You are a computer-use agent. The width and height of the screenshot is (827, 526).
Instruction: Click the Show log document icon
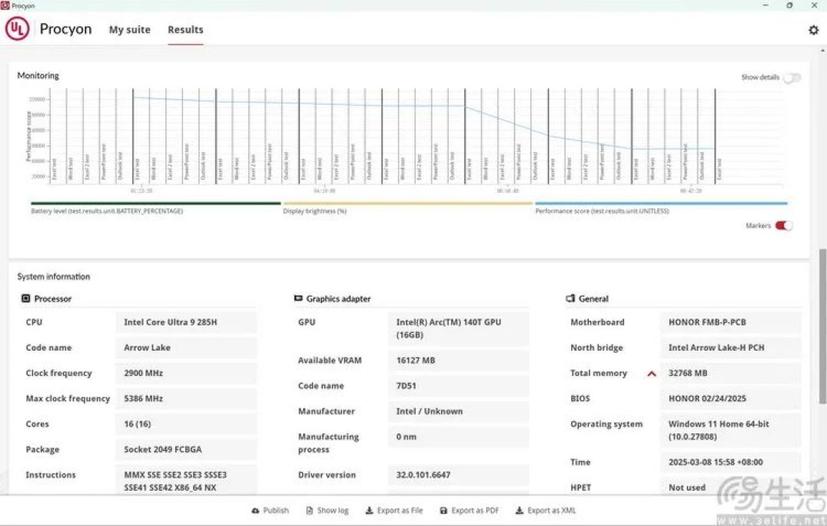pos(309,511)
